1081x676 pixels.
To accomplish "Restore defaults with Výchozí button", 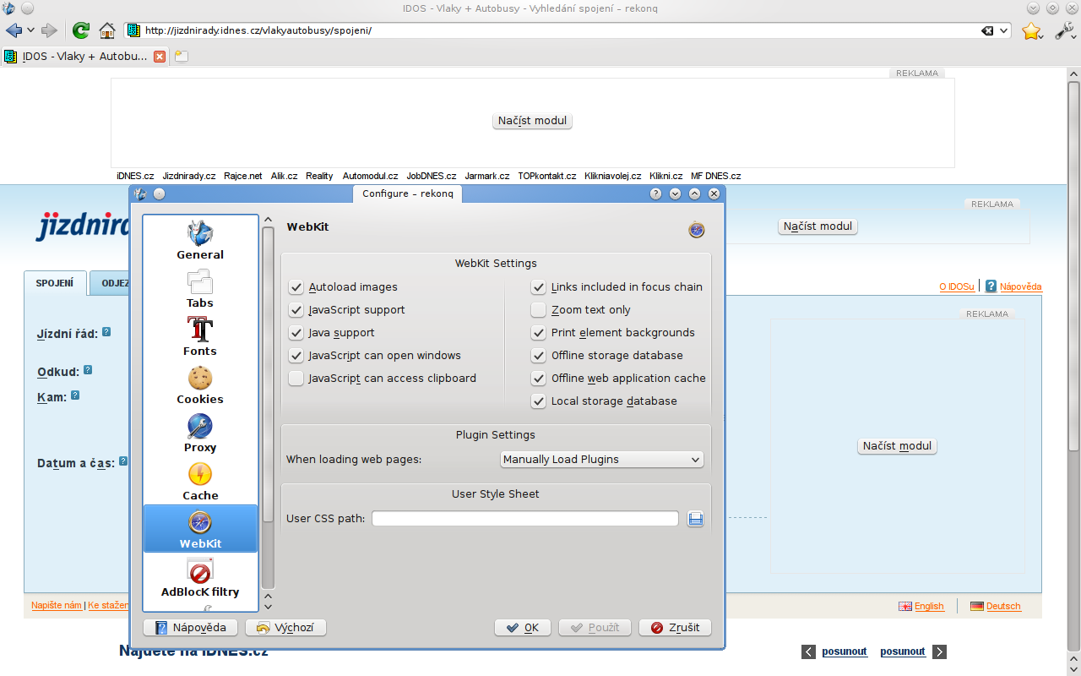I will coord(285,628).
